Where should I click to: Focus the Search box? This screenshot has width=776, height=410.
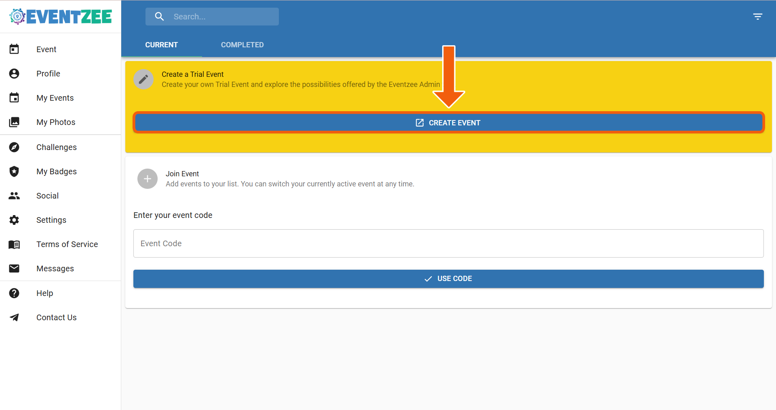(x=212, y=17)
